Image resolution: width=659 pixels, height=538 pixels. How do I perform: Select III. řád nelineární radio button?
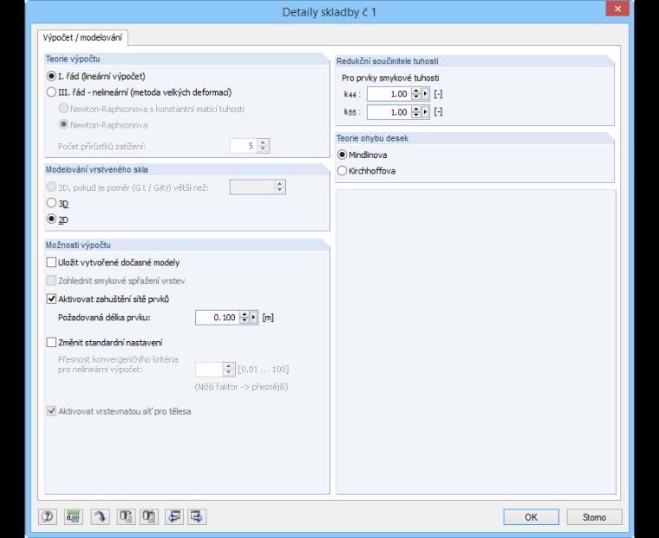coord(51,92)
